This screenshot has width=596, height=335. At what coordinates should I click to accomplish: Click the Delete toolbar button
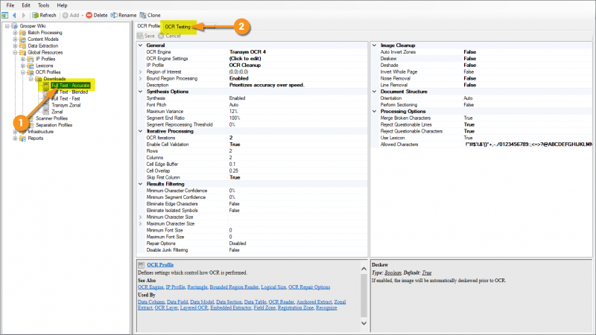97,15
